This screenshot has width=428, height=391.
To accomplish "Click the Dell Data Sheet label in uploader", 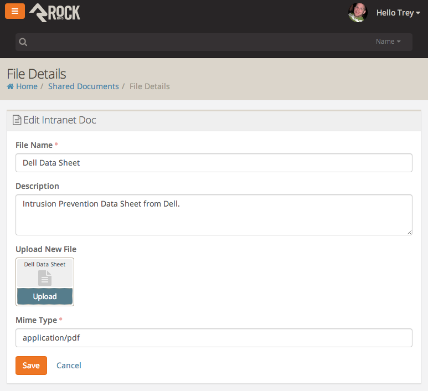I will click(x=45, y=265).
